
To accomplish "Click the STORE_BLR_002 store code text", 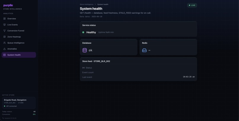I will tap(10, 103).
